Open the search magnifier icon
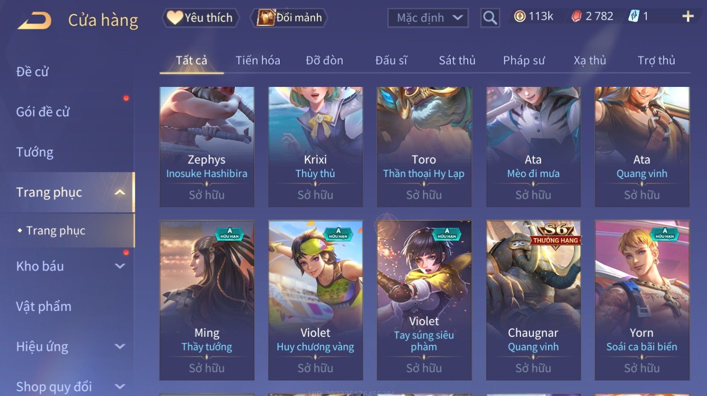The height and width of the screenshot is (396, 707). tap(490, 18)
